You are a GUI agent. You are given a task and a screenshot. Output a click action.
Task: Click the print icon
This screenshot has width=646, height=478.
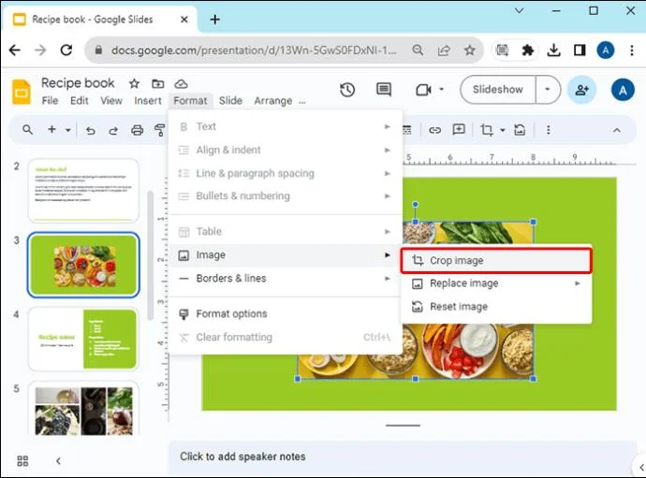[137, 131]
